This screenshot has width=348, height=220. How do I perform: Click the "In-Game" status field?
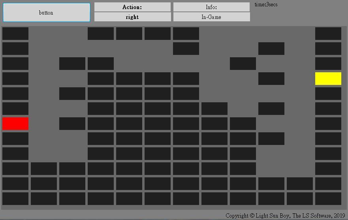(211, 17)
